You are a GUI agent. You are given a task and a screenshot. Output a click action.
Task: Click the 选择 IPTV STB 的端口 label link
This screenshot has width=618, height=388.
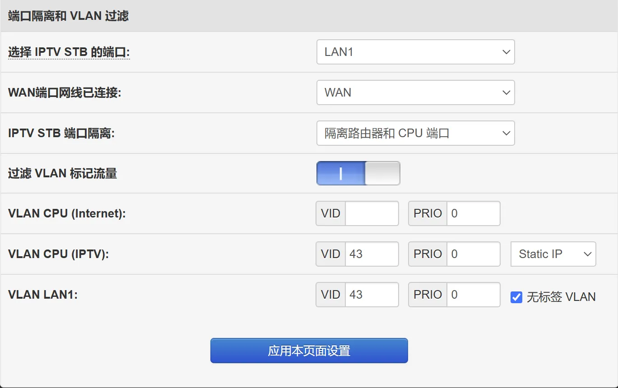[x=69, y=51]
